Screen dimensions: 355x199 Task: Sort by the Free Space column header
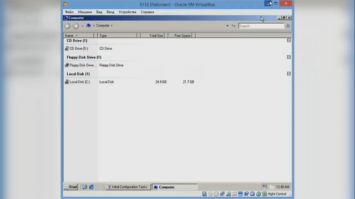pyautogui.click(x=180, y=35)
